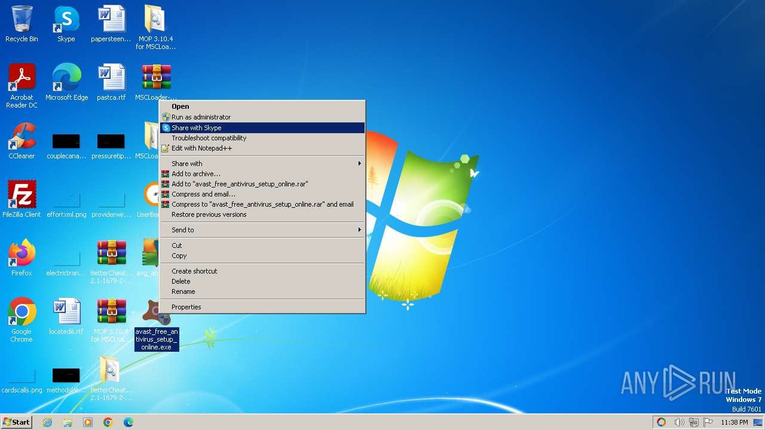The width and height of the screenshot is (765, 430).
Task: Open the Recycle Bin desktop icon
Action: [22, 24]
